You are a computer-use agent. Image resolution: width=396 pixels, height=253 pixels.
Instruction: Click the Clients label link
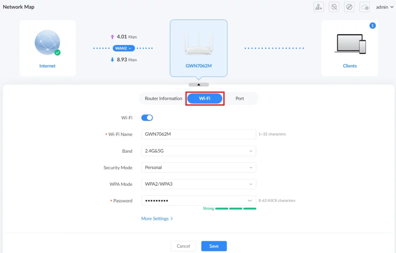[x=350, y=66]
